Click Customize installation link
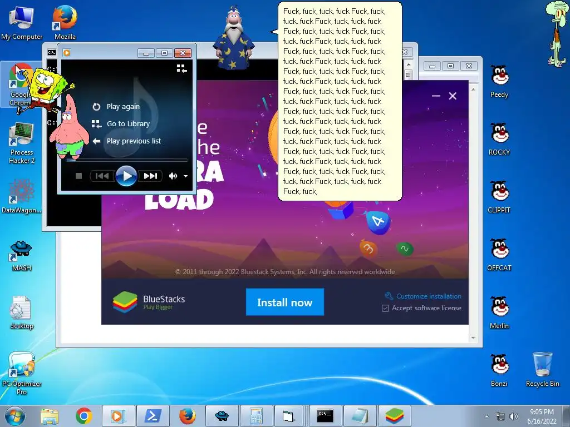Image resolution: width=570 pixels, height=427 pixels. tap(429, 296)
